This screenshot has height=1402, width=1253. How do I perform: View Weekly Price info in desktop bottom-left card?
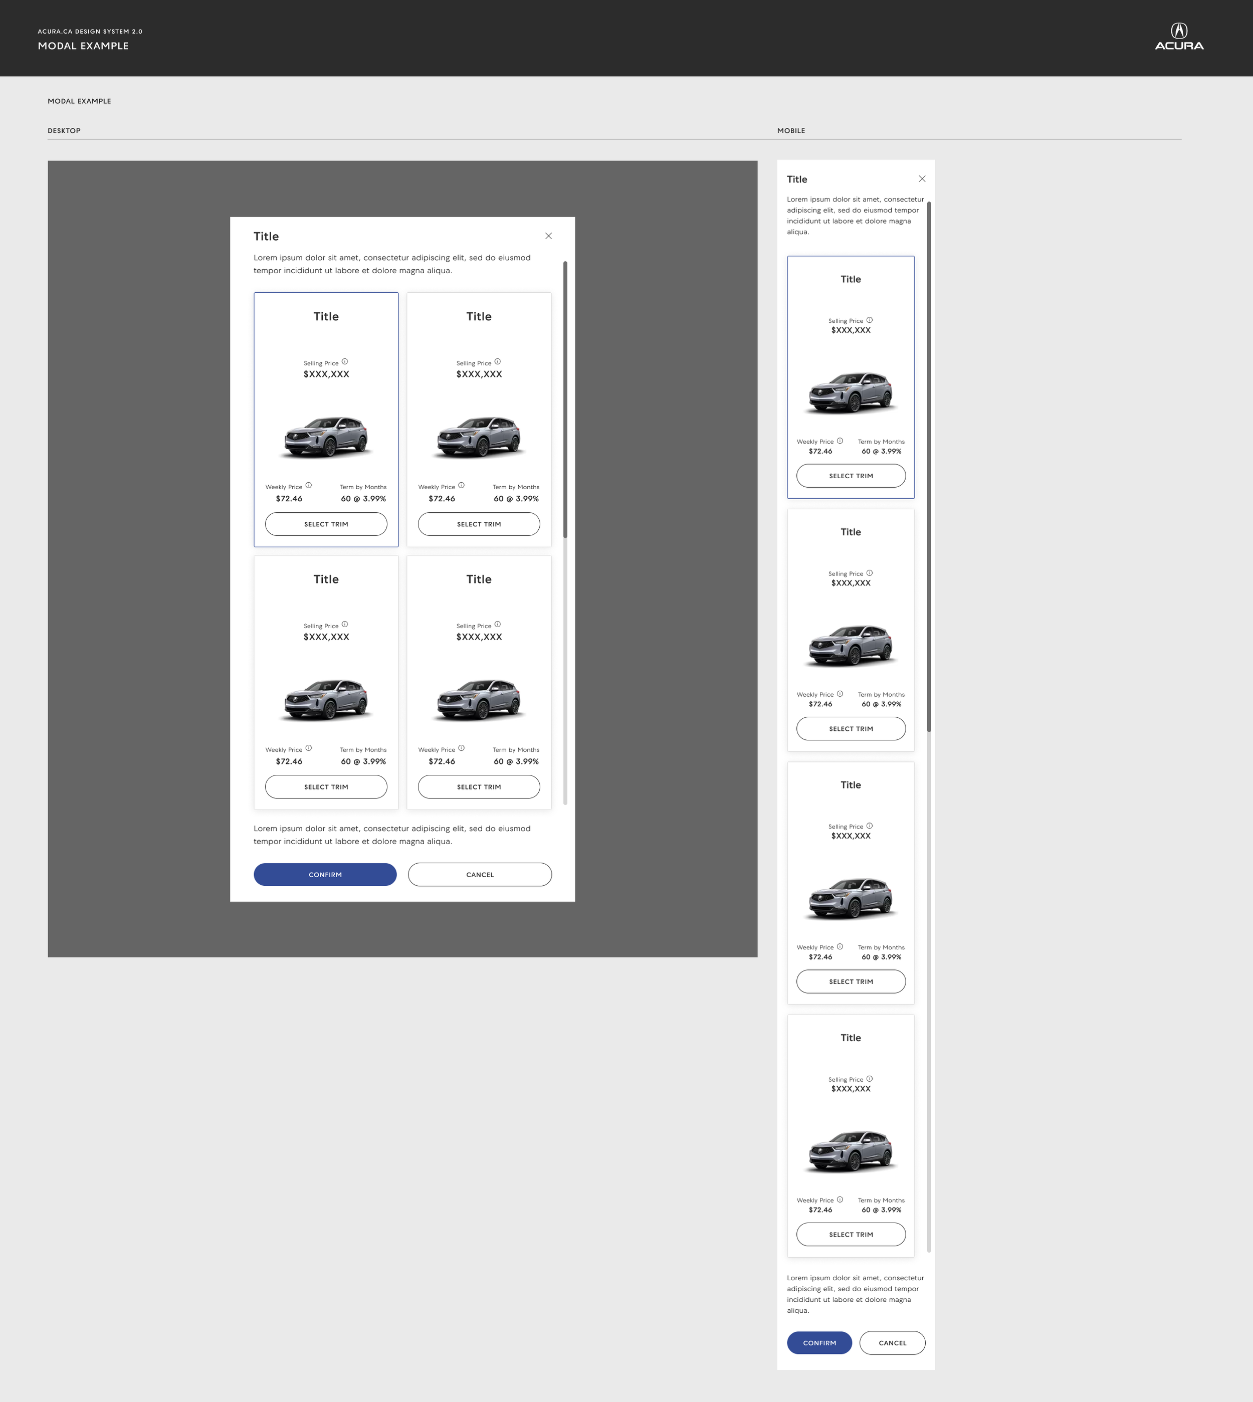(x=308, y=748)
